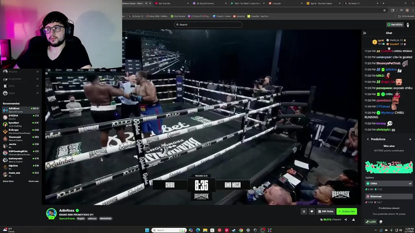This screenshot has height=233, width=415.
Task: Follow AdinRoss with heart icon
Action: 312,211
